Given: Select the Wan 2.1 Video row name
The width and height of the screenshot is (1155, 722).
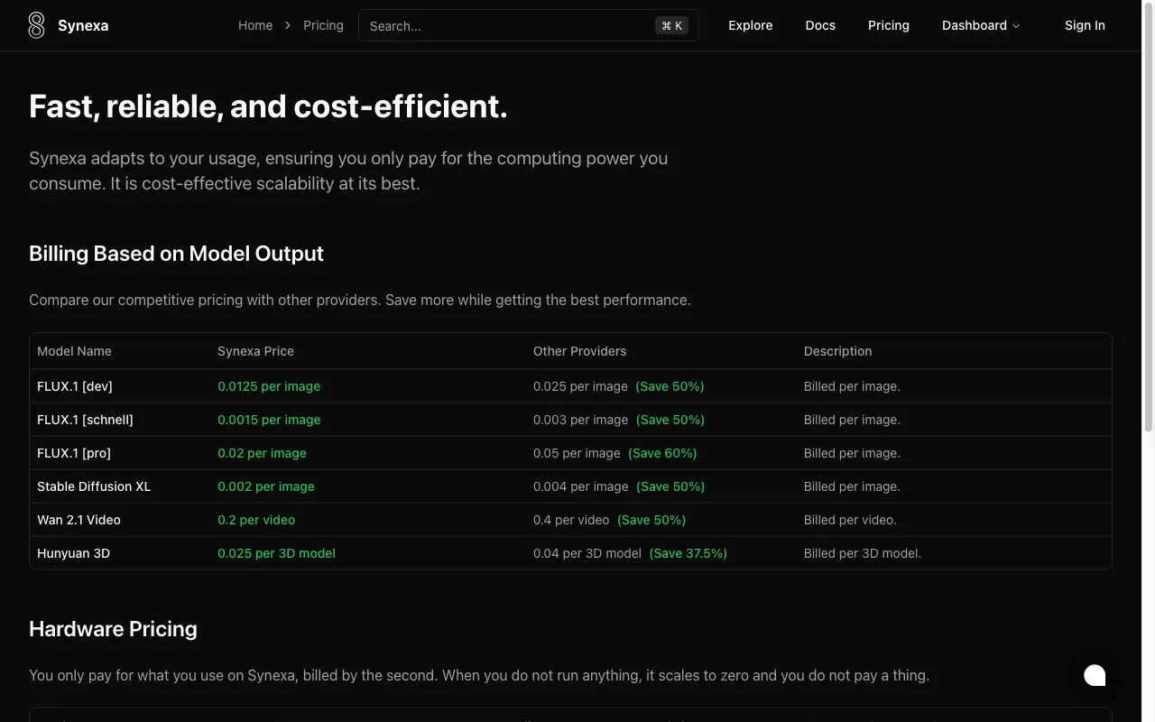Looking at the screenshot, I should [x=79, y=520].
